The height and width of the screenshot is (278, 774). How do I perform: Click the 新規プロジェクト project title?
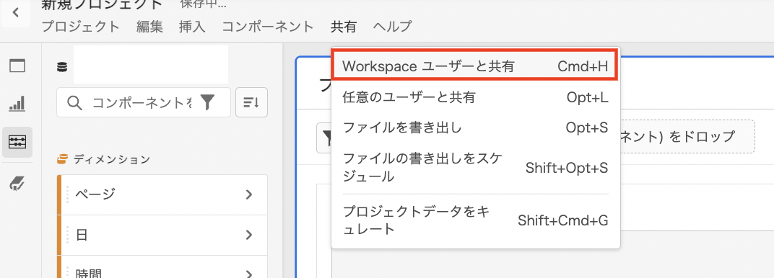coord(103,4)
